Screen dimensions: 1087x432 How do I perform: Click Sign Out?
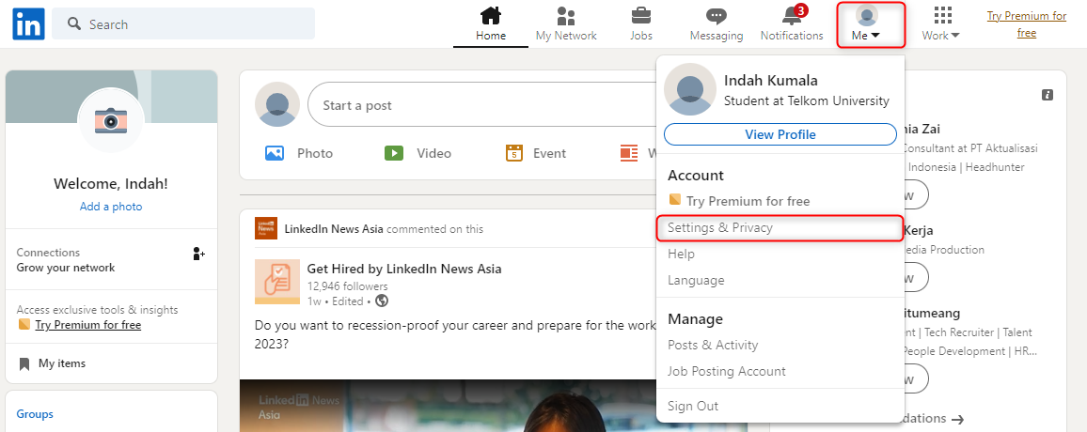(693, 406)
